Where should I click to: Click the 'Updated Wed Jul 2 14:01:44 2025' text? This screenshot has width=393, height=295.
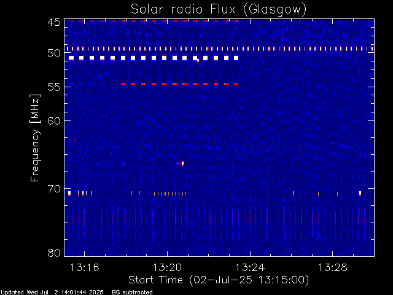pos(52,293)
